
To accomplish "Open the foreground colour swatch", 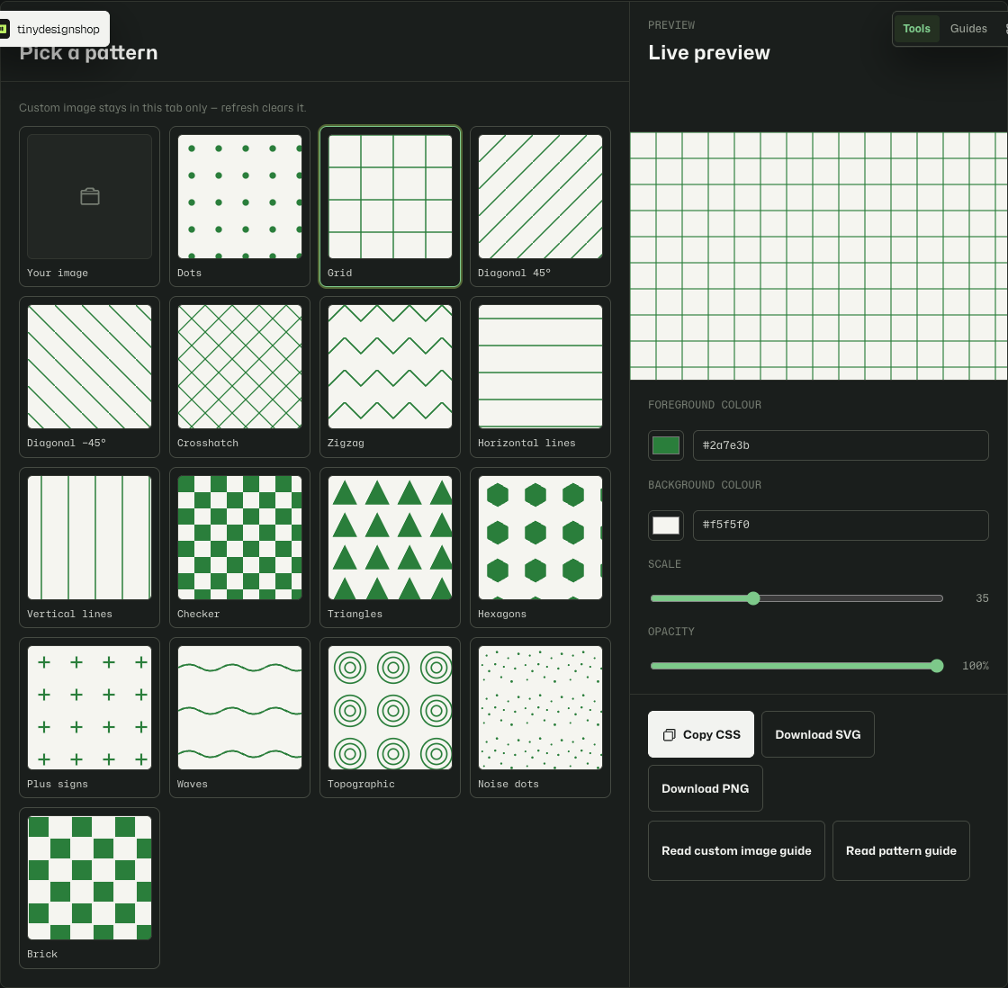I will tap(665, 445).
